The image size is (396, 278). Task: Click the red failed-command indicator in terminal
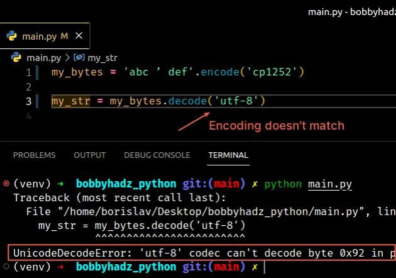click(x=6, y=183)
